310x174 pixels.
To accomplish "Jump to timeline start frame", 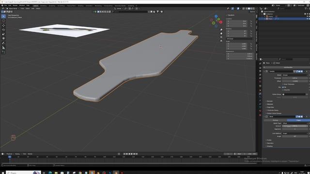I will [x=124, y=154].
